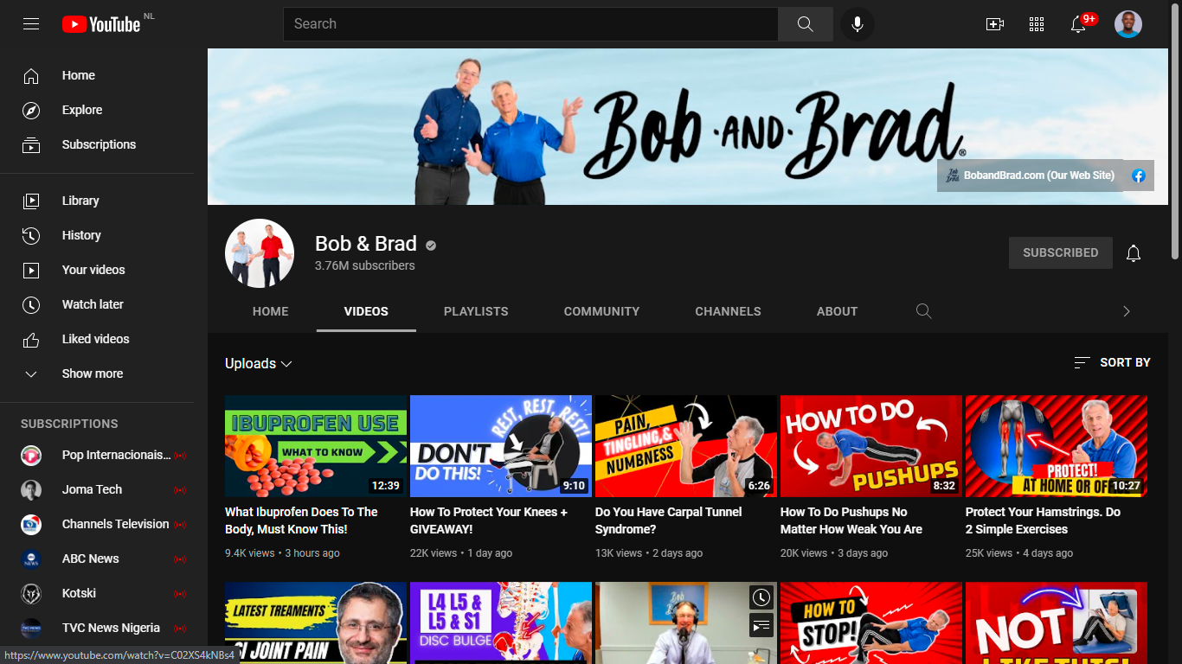Search within the channel using magnifier

pyautogui.click(x=924, y=311)
